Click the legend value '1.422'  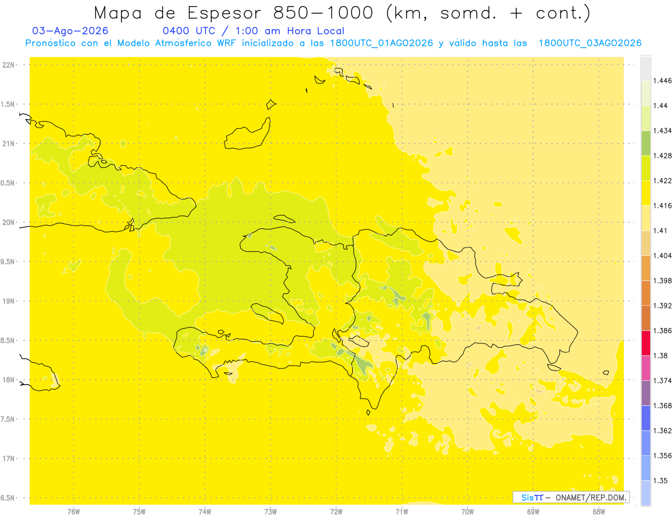coord(662,181)
